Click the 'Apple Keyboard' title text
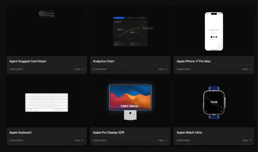This screenshot has width=258, height=152. pyautogui.click(x=20, y=133)
